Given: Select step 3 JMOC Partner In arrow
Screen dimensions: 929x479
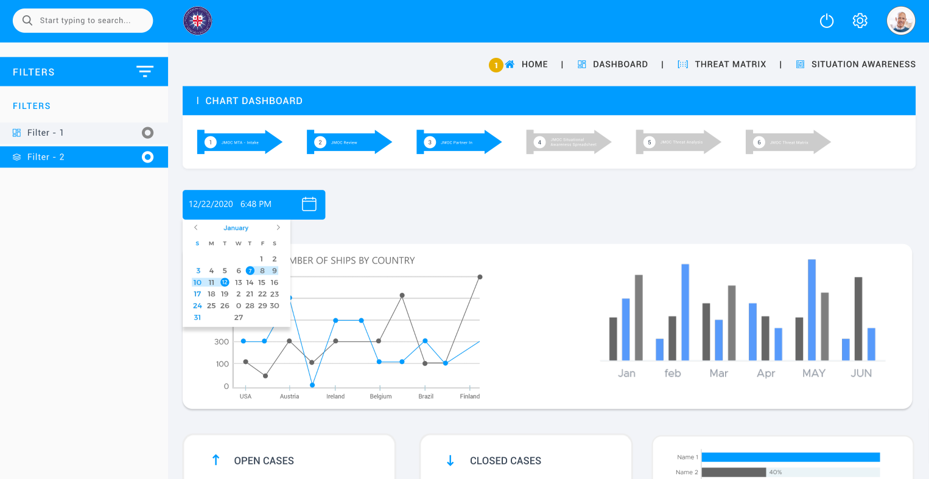Looking at the screenshot, I should pos(459,142).
